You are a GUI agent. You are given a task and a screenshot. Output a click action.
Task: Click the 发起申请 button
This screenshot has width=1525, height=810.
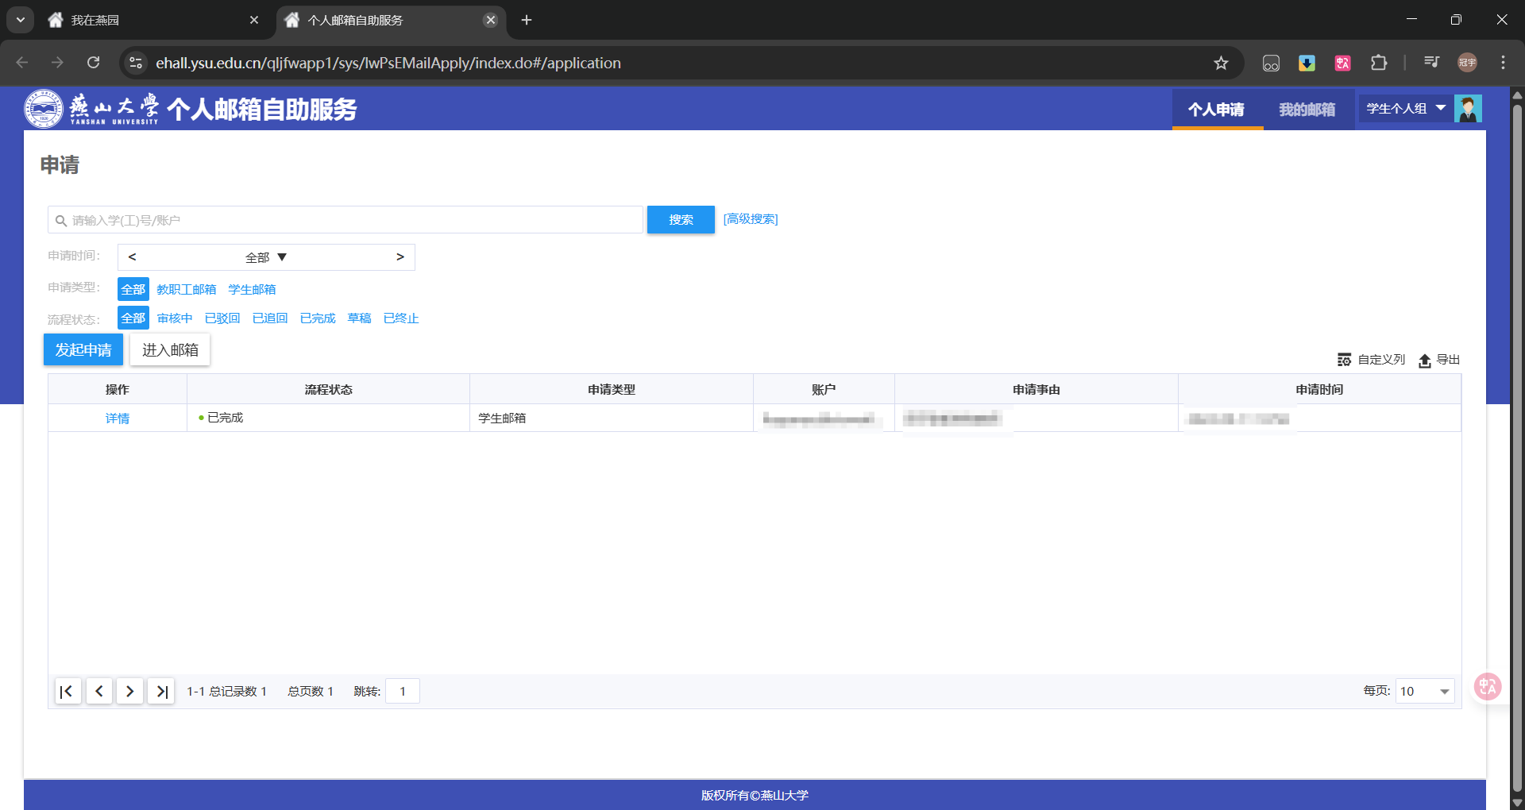(83, 350)
